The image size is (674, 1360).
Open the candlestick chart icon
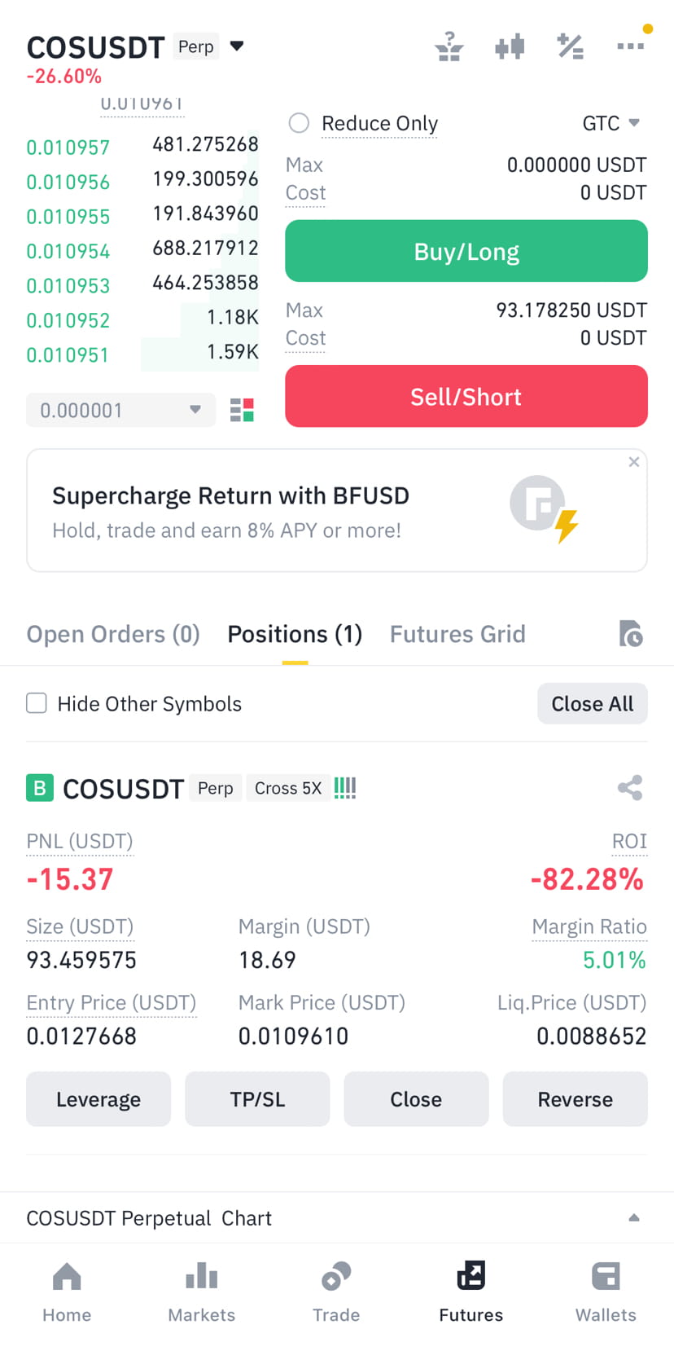(x=510, y=46)
